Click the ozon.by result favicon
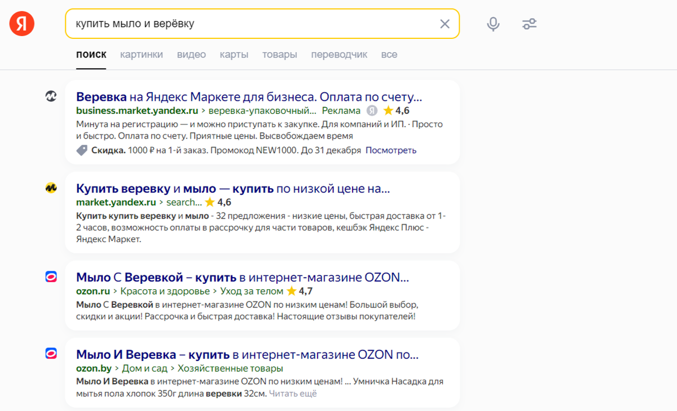 (51, 354)
